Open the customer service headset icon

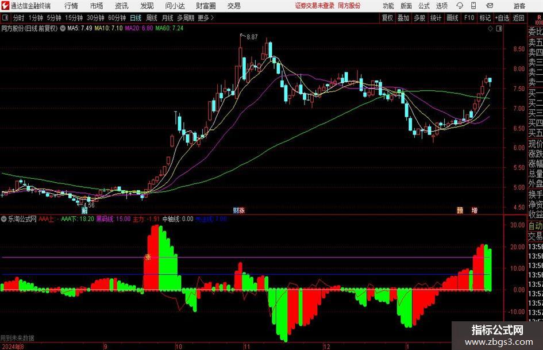[x=460, y=6]
